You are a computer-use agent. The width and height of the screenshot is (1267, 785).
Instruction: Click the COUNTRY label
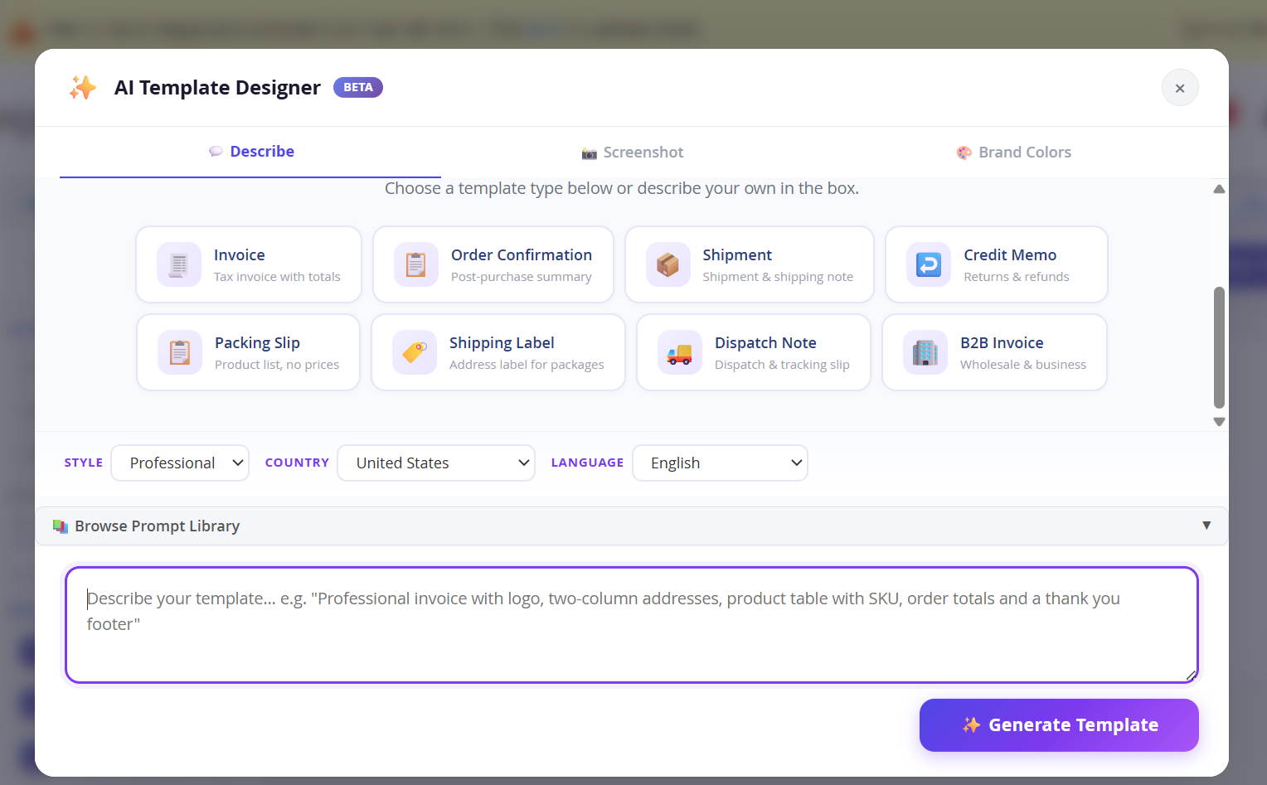(297, 463)
